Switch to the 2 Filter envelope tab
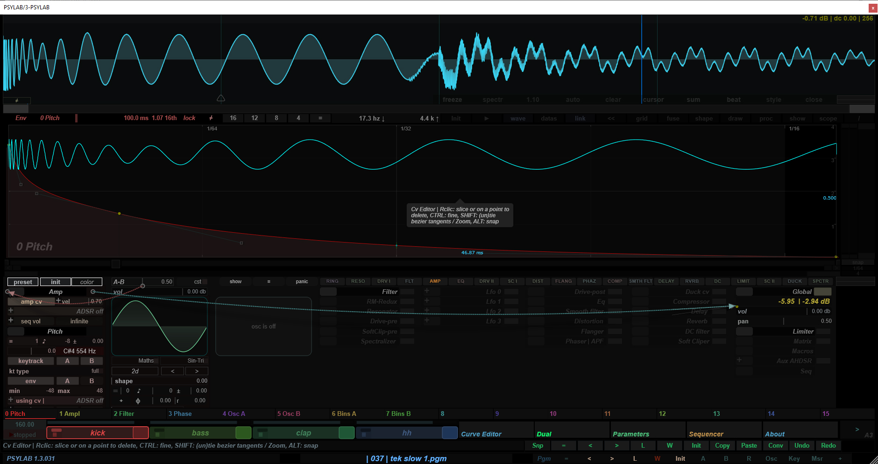 point(124,414)
